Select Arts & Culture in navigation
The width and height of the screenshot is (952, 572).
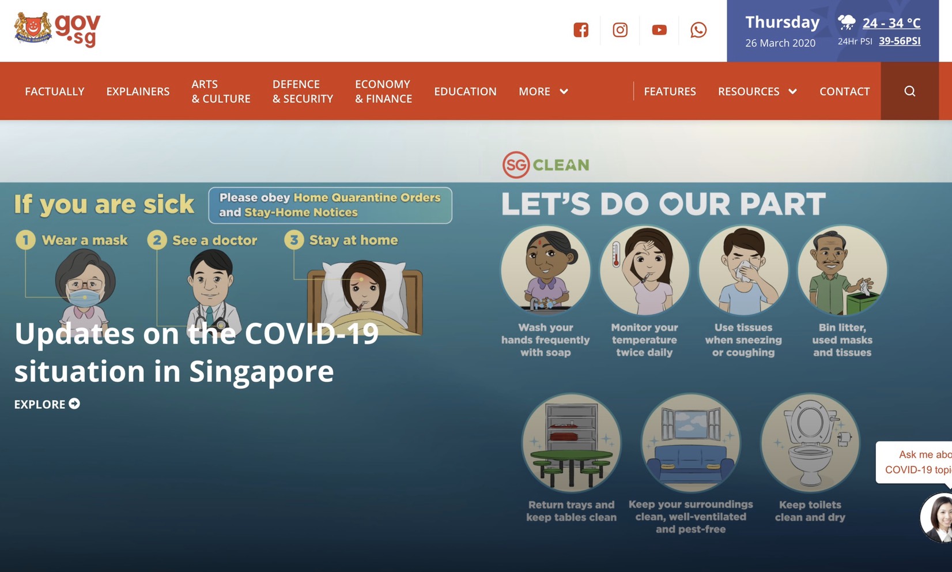(221, 91)
